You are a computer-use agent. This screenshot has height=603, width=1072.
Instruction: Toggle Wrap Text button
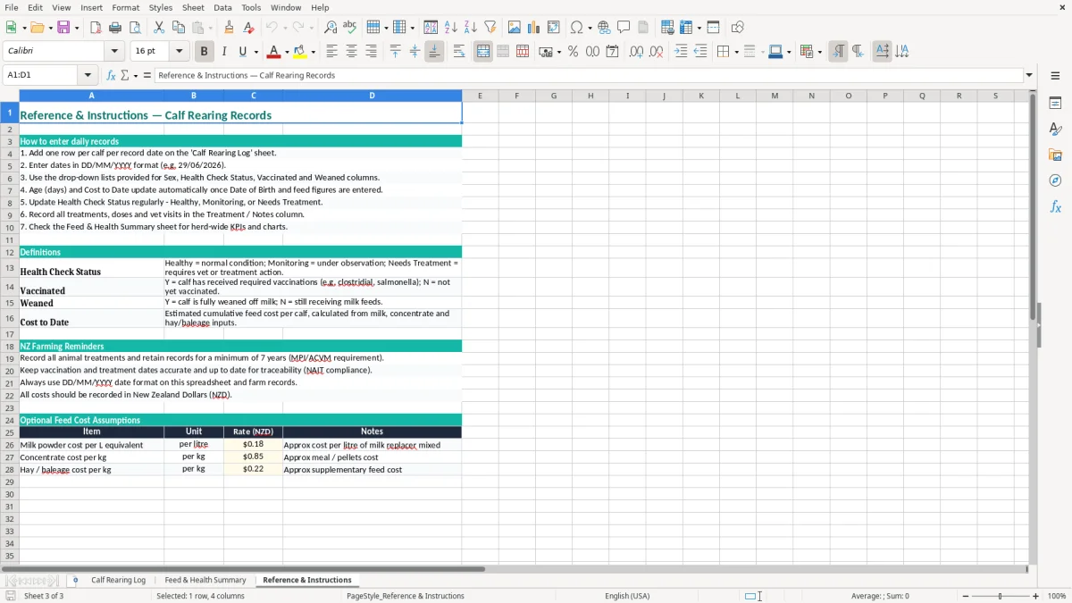click(x=459, y=52)
